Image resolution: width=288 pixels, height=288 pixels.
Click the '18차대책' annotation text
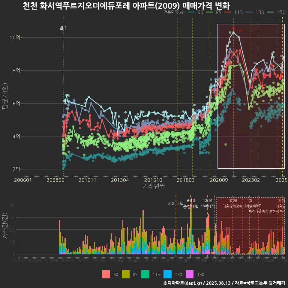coord(208,206)
